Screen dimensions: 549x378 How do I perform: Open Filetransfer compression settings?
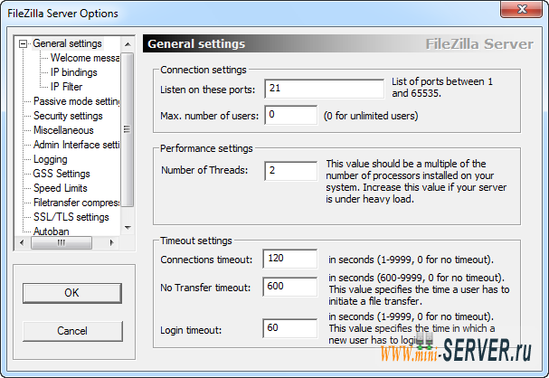[76, 203]
